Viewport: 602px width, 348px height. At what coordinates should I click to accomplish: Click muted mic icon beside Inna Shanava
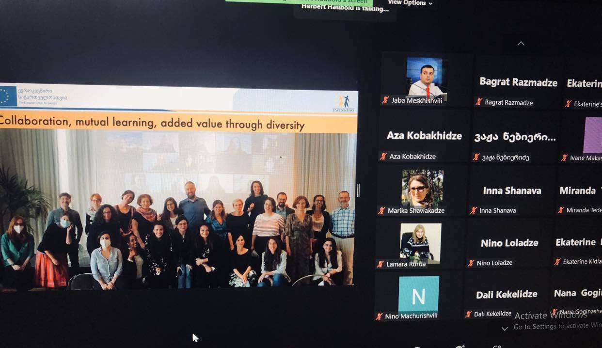coord(474,210)
